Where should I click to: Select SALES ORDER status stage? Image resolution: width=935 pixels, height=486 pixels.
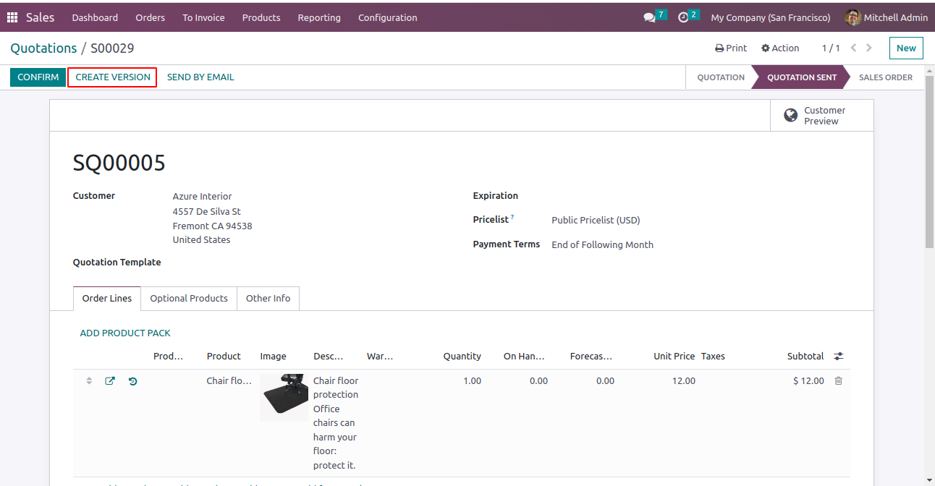point(886,77)
